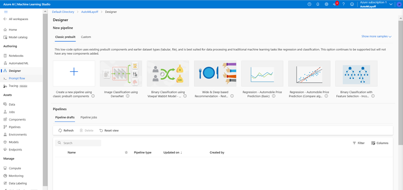Open the Components icon
Viewport: 403px width, 190px height.
pos(5,119)
